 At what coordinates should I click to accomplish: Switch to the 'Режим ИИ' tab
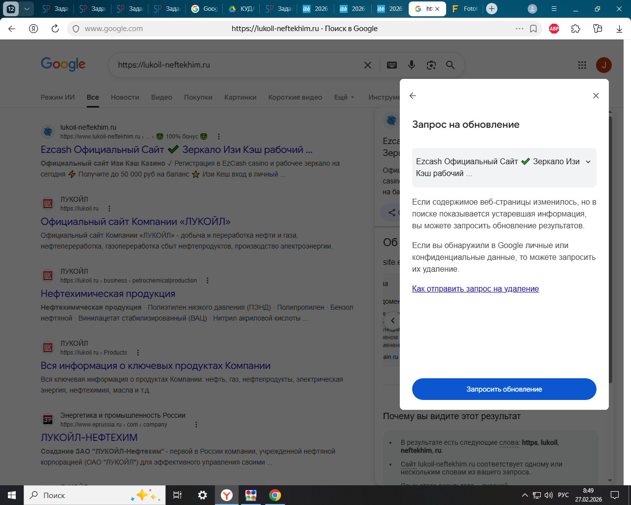58,97
